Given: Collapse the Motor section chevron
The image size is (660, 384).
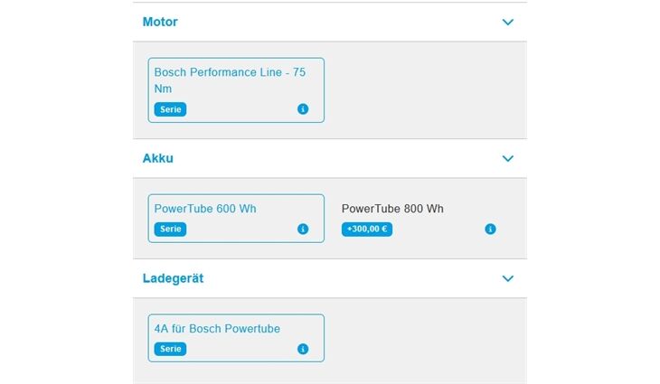Looking at the screenshot, I should 508,22.
